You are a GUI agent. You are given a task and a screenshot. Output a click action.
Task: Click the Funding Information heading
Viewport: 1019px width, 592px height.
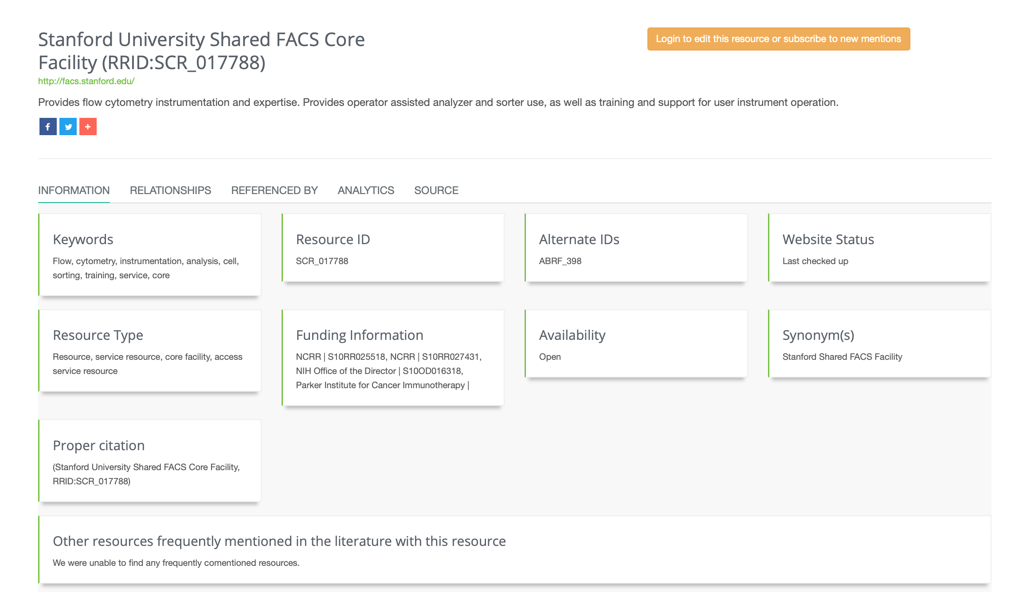pos(360,335)
